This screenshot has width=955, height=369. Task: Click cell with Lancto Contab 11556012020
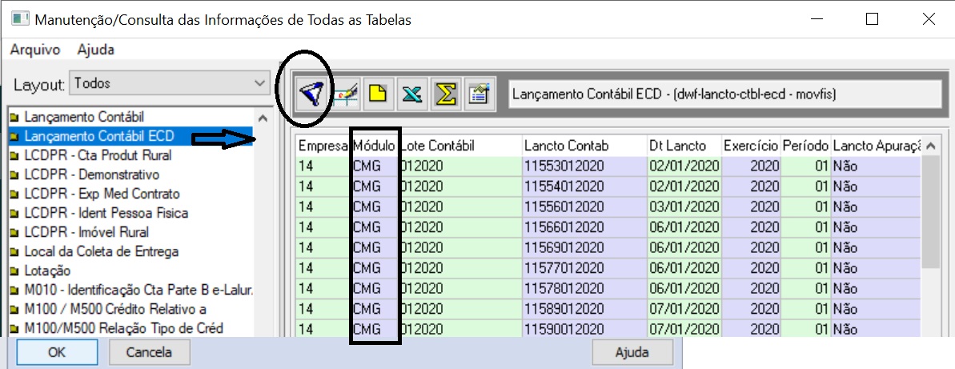click(x=584, y=207)
